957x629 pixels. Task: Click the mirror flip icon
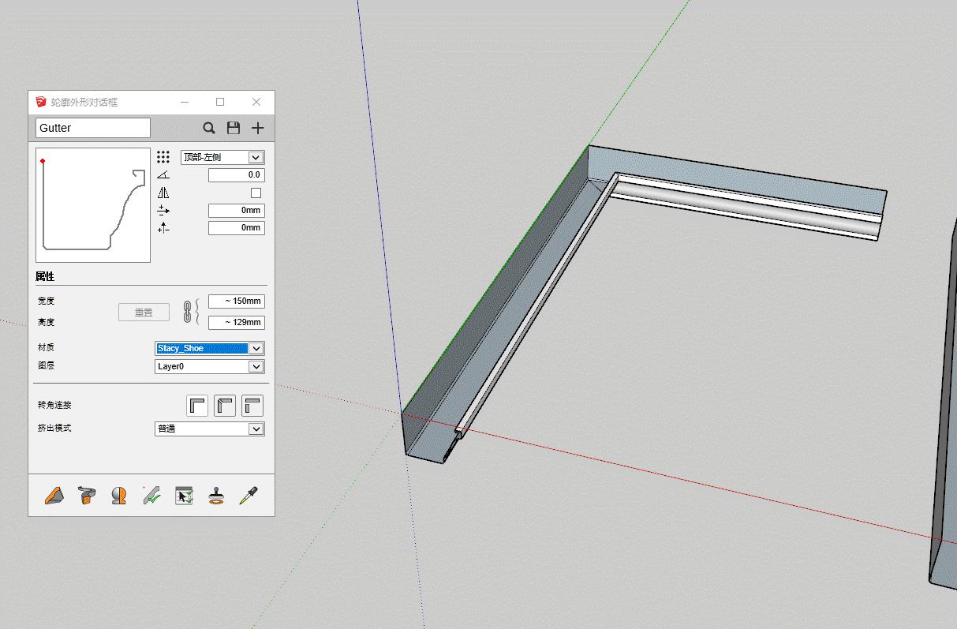(163, 193)
